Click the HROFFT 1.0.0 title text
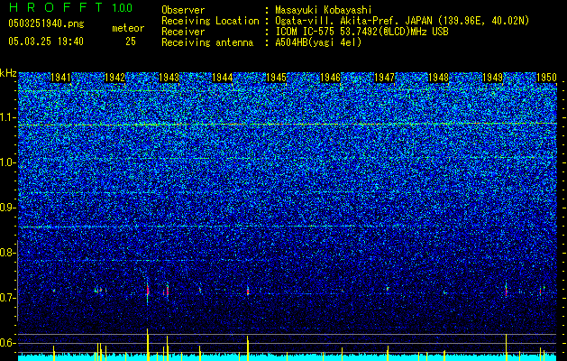567x361 pixels. coord(70,7)
